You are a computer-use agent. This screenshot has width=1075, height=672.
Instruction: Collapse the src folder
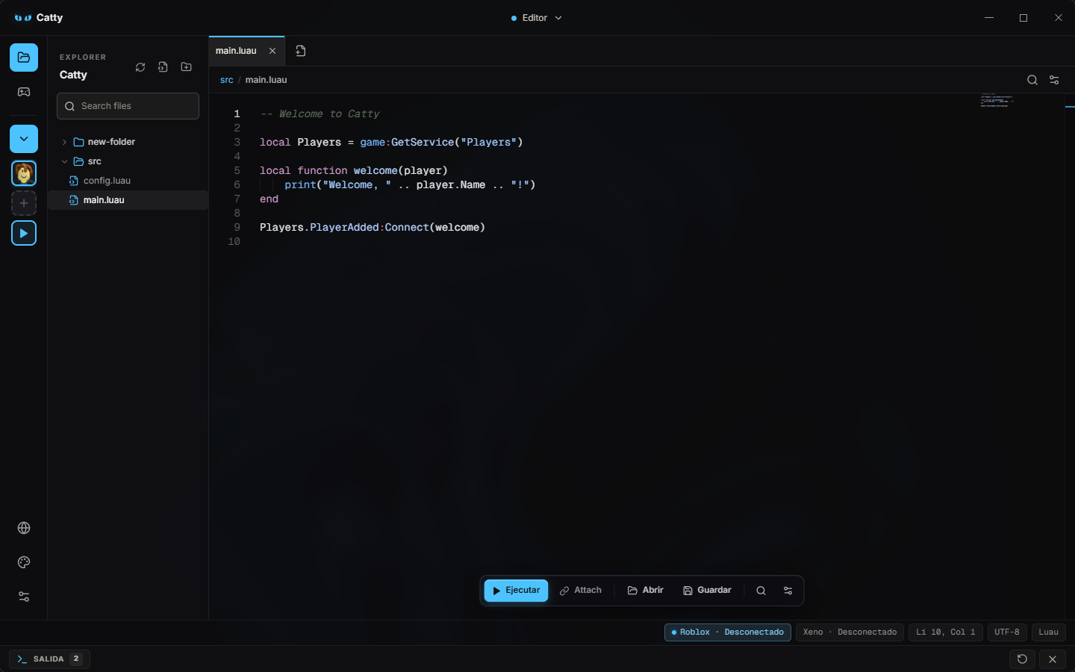(128, 161)
